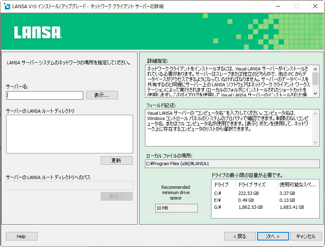325x247 pixels.
Task: Select the E:¥ drive row
Action: point(265,200)
